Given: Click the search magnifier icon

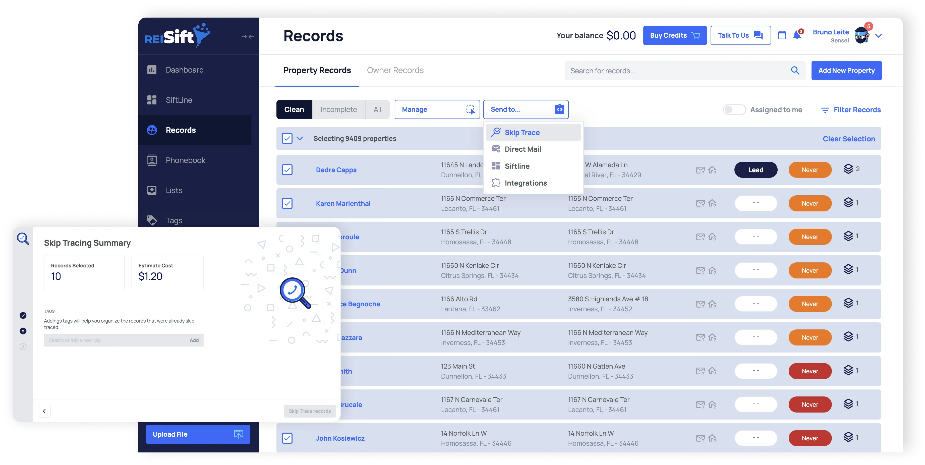Looking at the screenshot, I should [795, 71].
